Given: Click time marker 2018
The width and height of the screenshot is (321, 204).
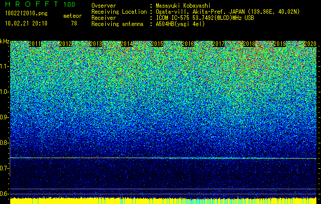Looking at the screenshot, I should pyautogui.click(x=249, y=44).
